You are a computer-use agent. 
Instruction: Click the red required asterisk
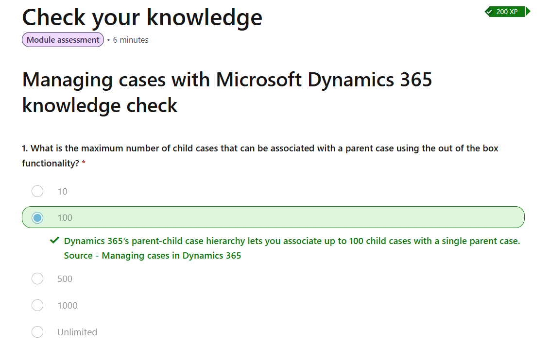(x=84, y=163)
